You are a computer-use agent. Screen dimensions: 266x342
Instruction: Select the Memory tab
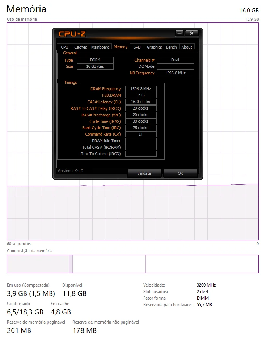[121, 47]
